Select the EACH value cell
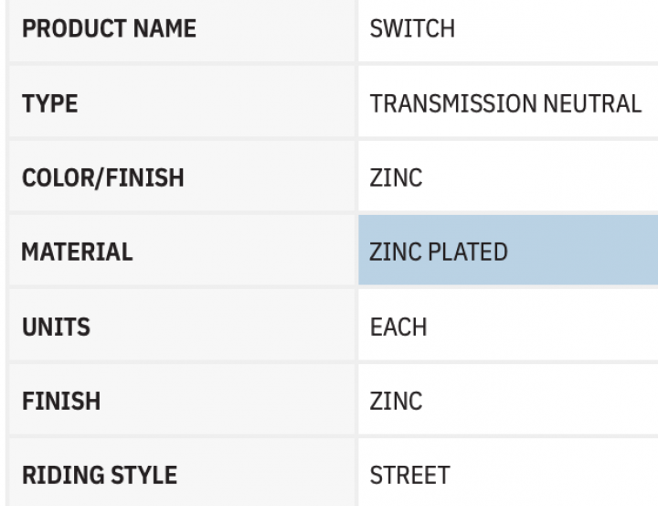Viewport: 658px width, 506px height. tap(508, 324)
